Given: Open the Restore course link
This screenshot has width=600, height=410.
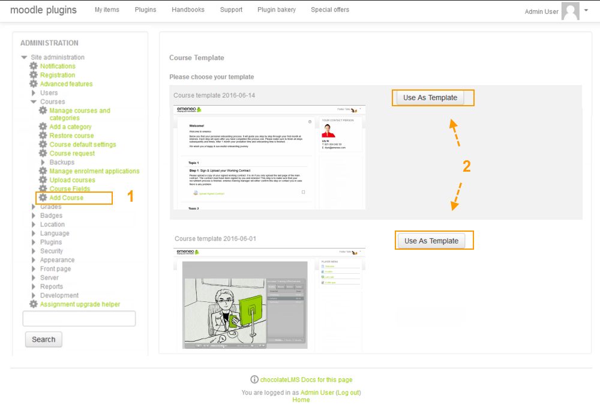Looking at the screenshot, I should pos(71,135).
